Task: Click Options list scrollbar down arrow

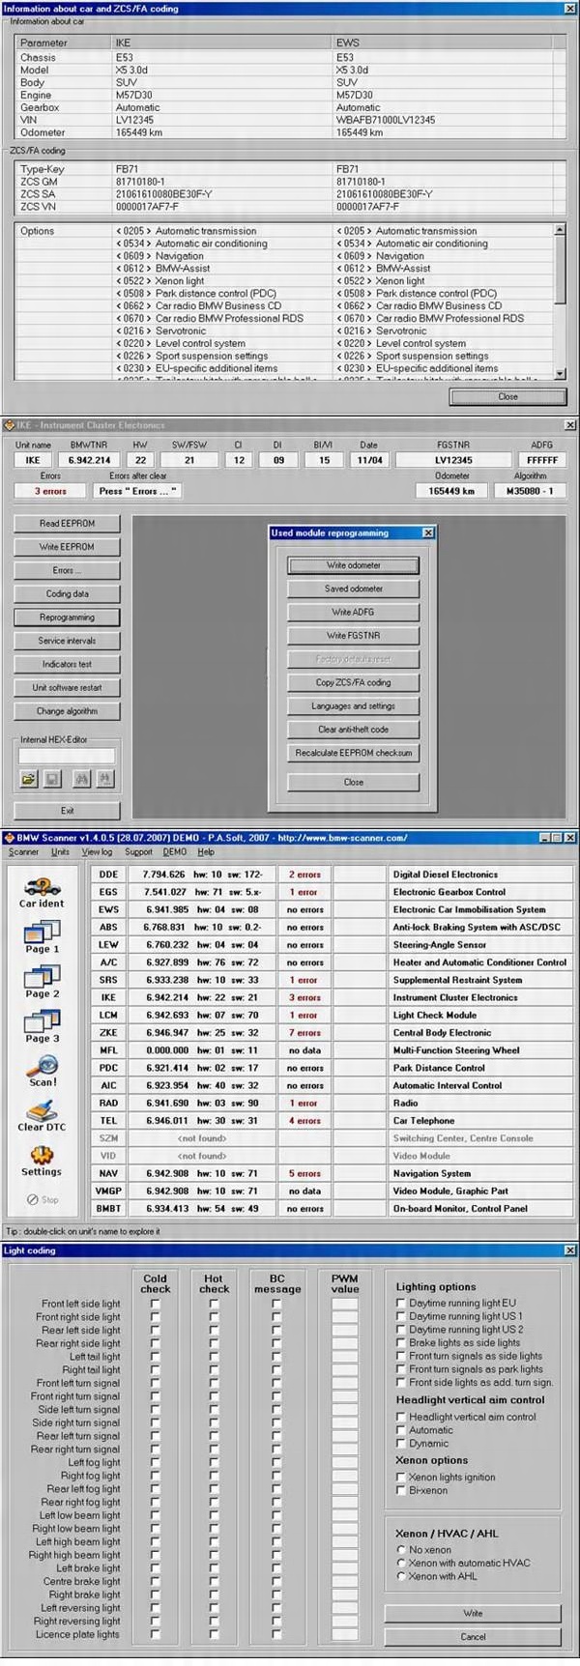Action: (x=560, y=373)
